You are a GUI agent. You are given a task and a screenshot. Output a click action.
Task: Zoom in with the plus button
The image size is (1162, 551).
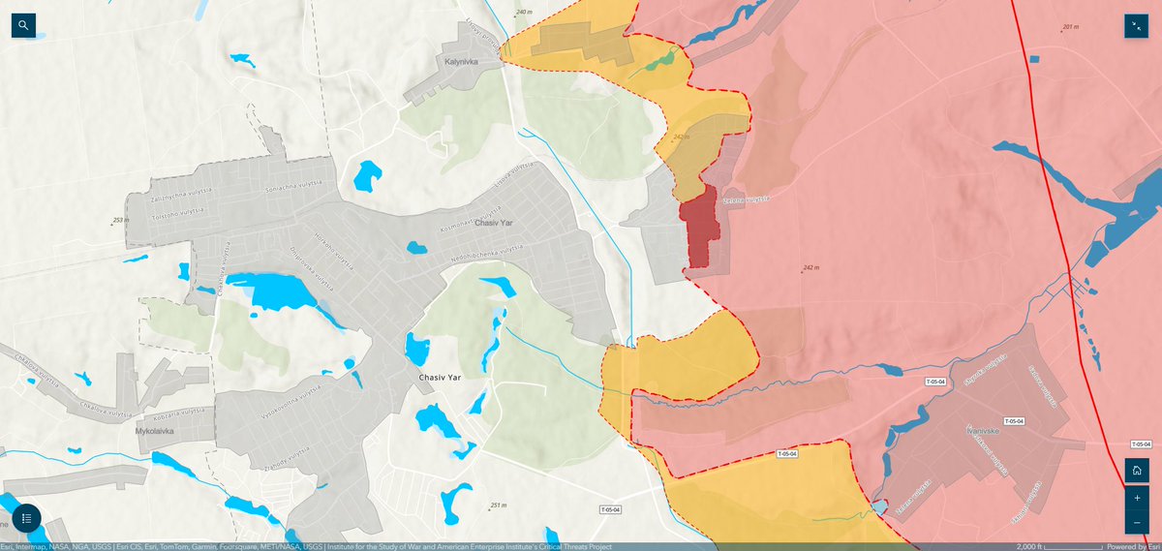coord(1137,498)
